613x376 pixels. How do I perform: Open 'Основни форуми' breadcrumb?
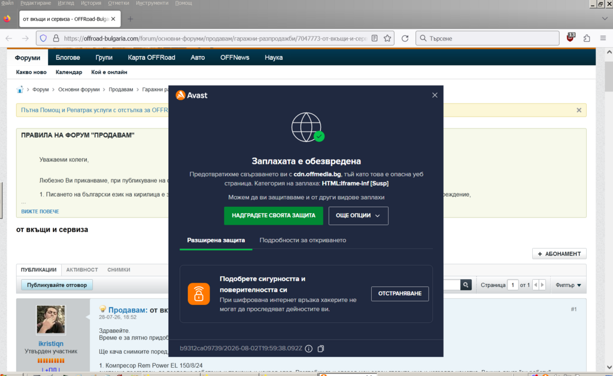(79, 90)
